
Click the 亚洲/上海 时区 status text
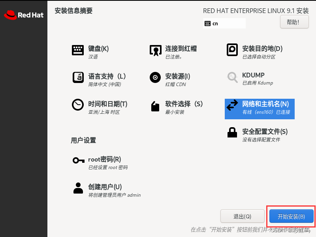coord(104,112)
